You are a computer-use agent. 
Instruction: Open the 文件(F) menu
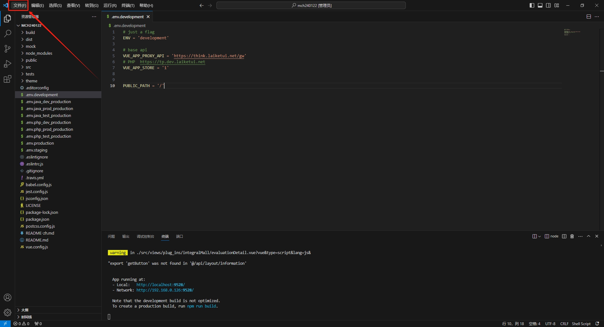pos(20,5)
